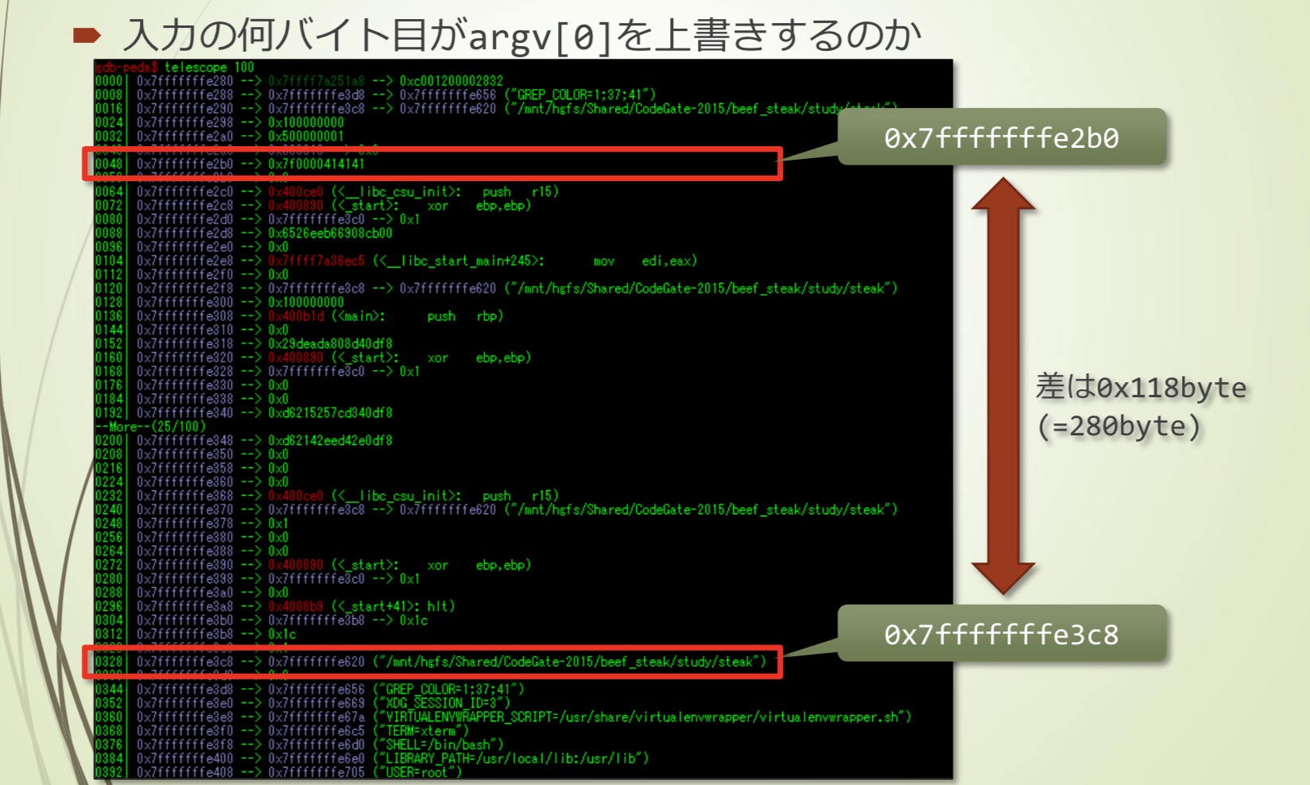Click green callout label 0x7fffffffe3c8

pos(1002,634)
